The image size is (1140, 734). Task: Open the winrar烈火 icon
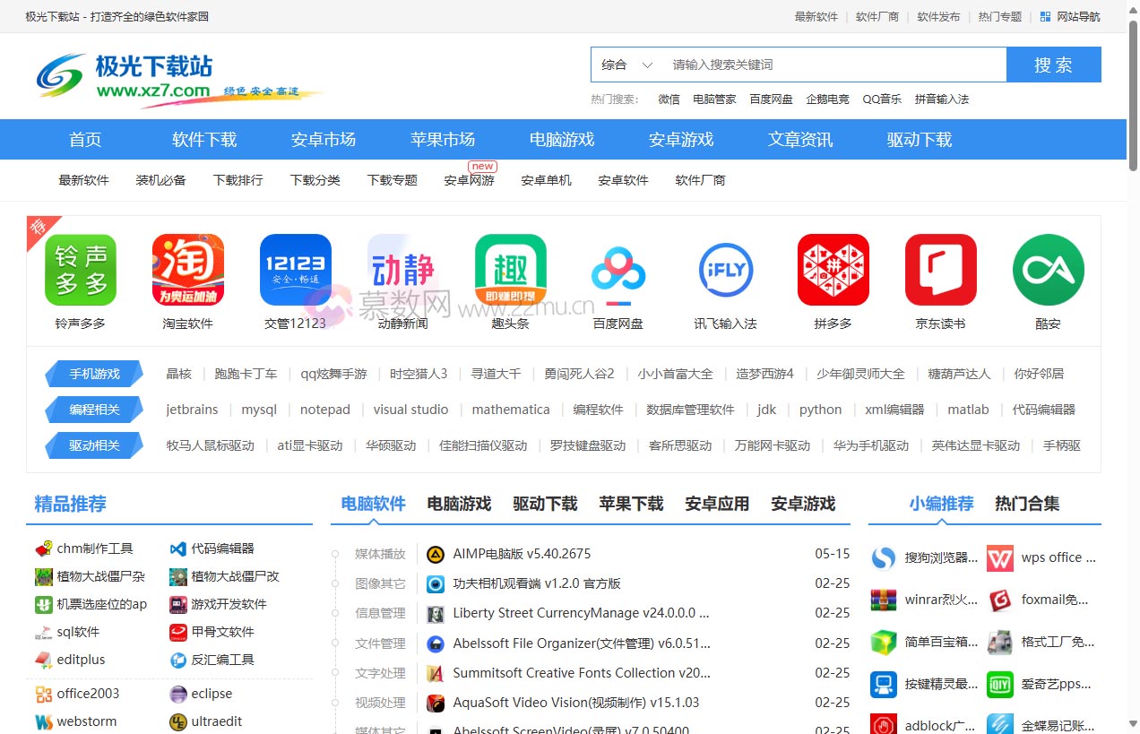[884, 600]
